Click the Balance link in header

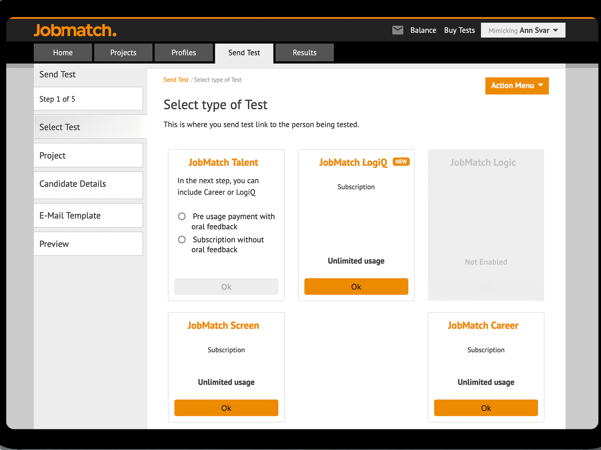[423, 30]
